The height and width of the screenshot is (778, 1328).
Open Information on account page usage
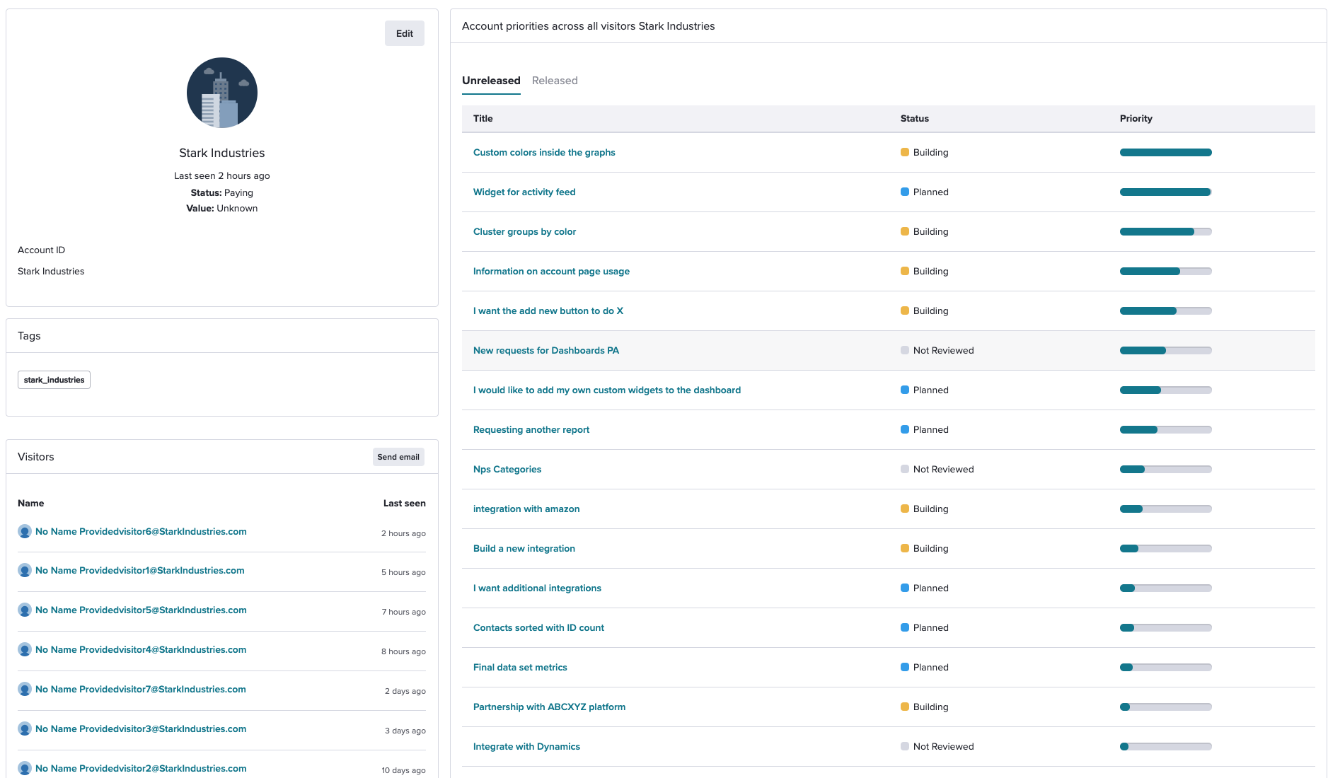click(x=551, y=271)
